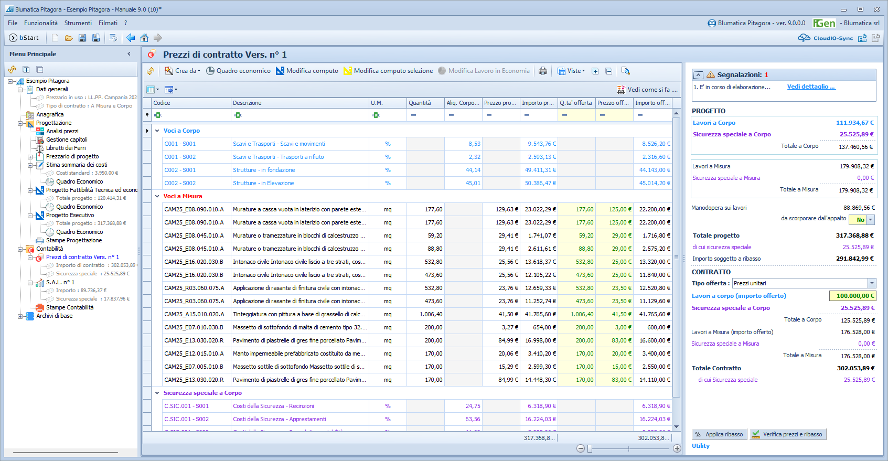The height and width of the screenshot is (461, 888).
Task: Click the blue back arrow icon
Action: (x=131, y=38)
